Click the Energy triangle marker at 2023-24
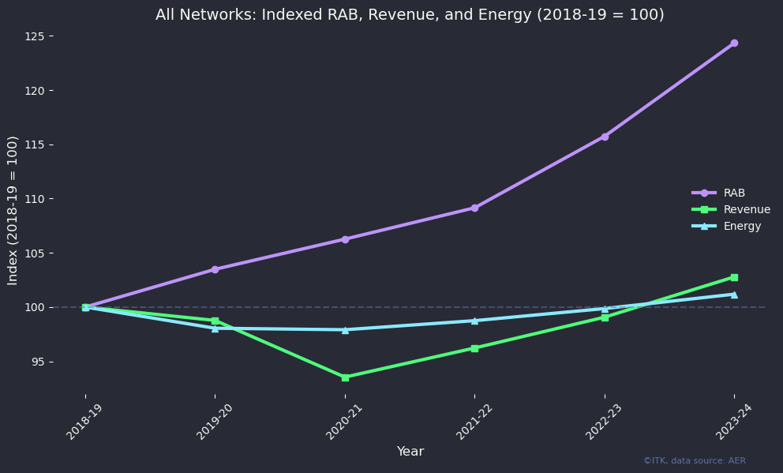Screen dimensions: 783x473 (734, 295)
